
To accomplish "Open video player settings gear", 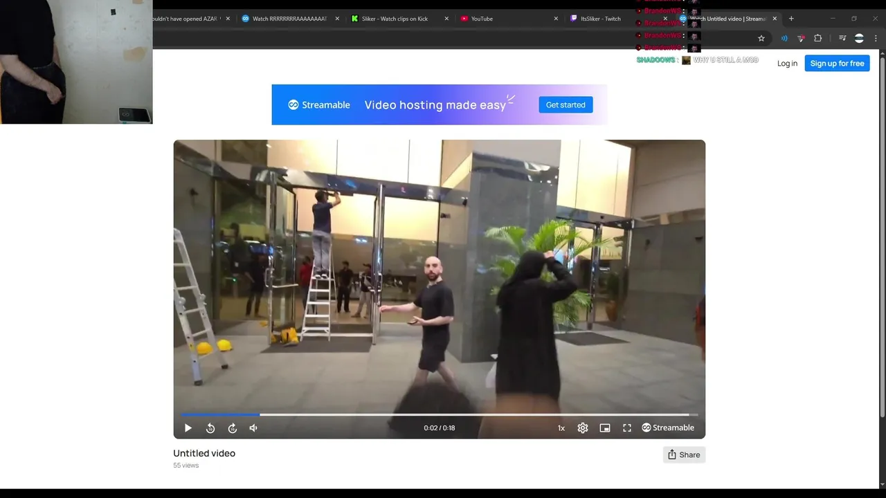I will 583,428.
